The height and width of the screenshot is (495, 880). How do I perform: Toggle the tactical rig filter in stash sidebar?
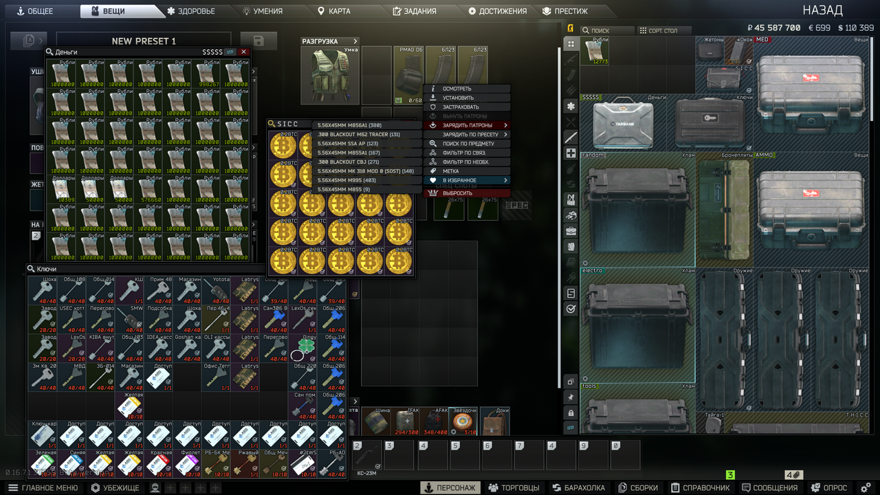point(570,199)
